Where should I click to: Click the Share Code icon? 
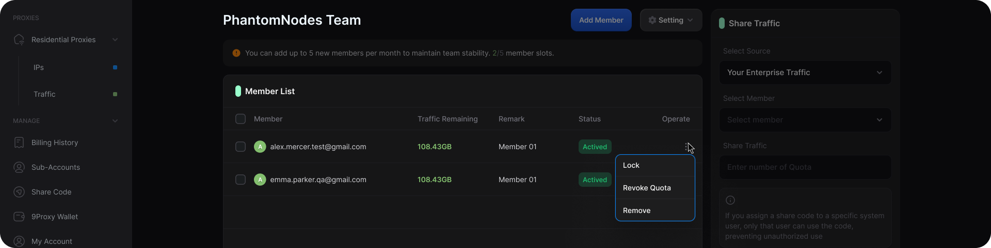(19, 192)
